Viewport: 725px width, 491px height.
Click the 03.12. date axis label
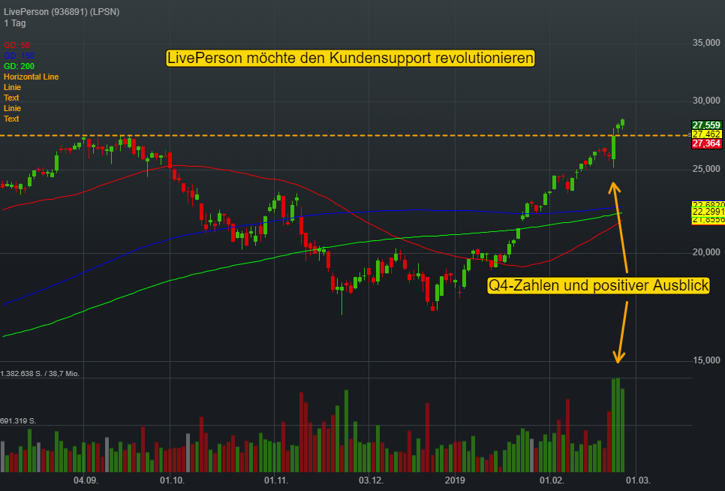click(x=372, y=480)
